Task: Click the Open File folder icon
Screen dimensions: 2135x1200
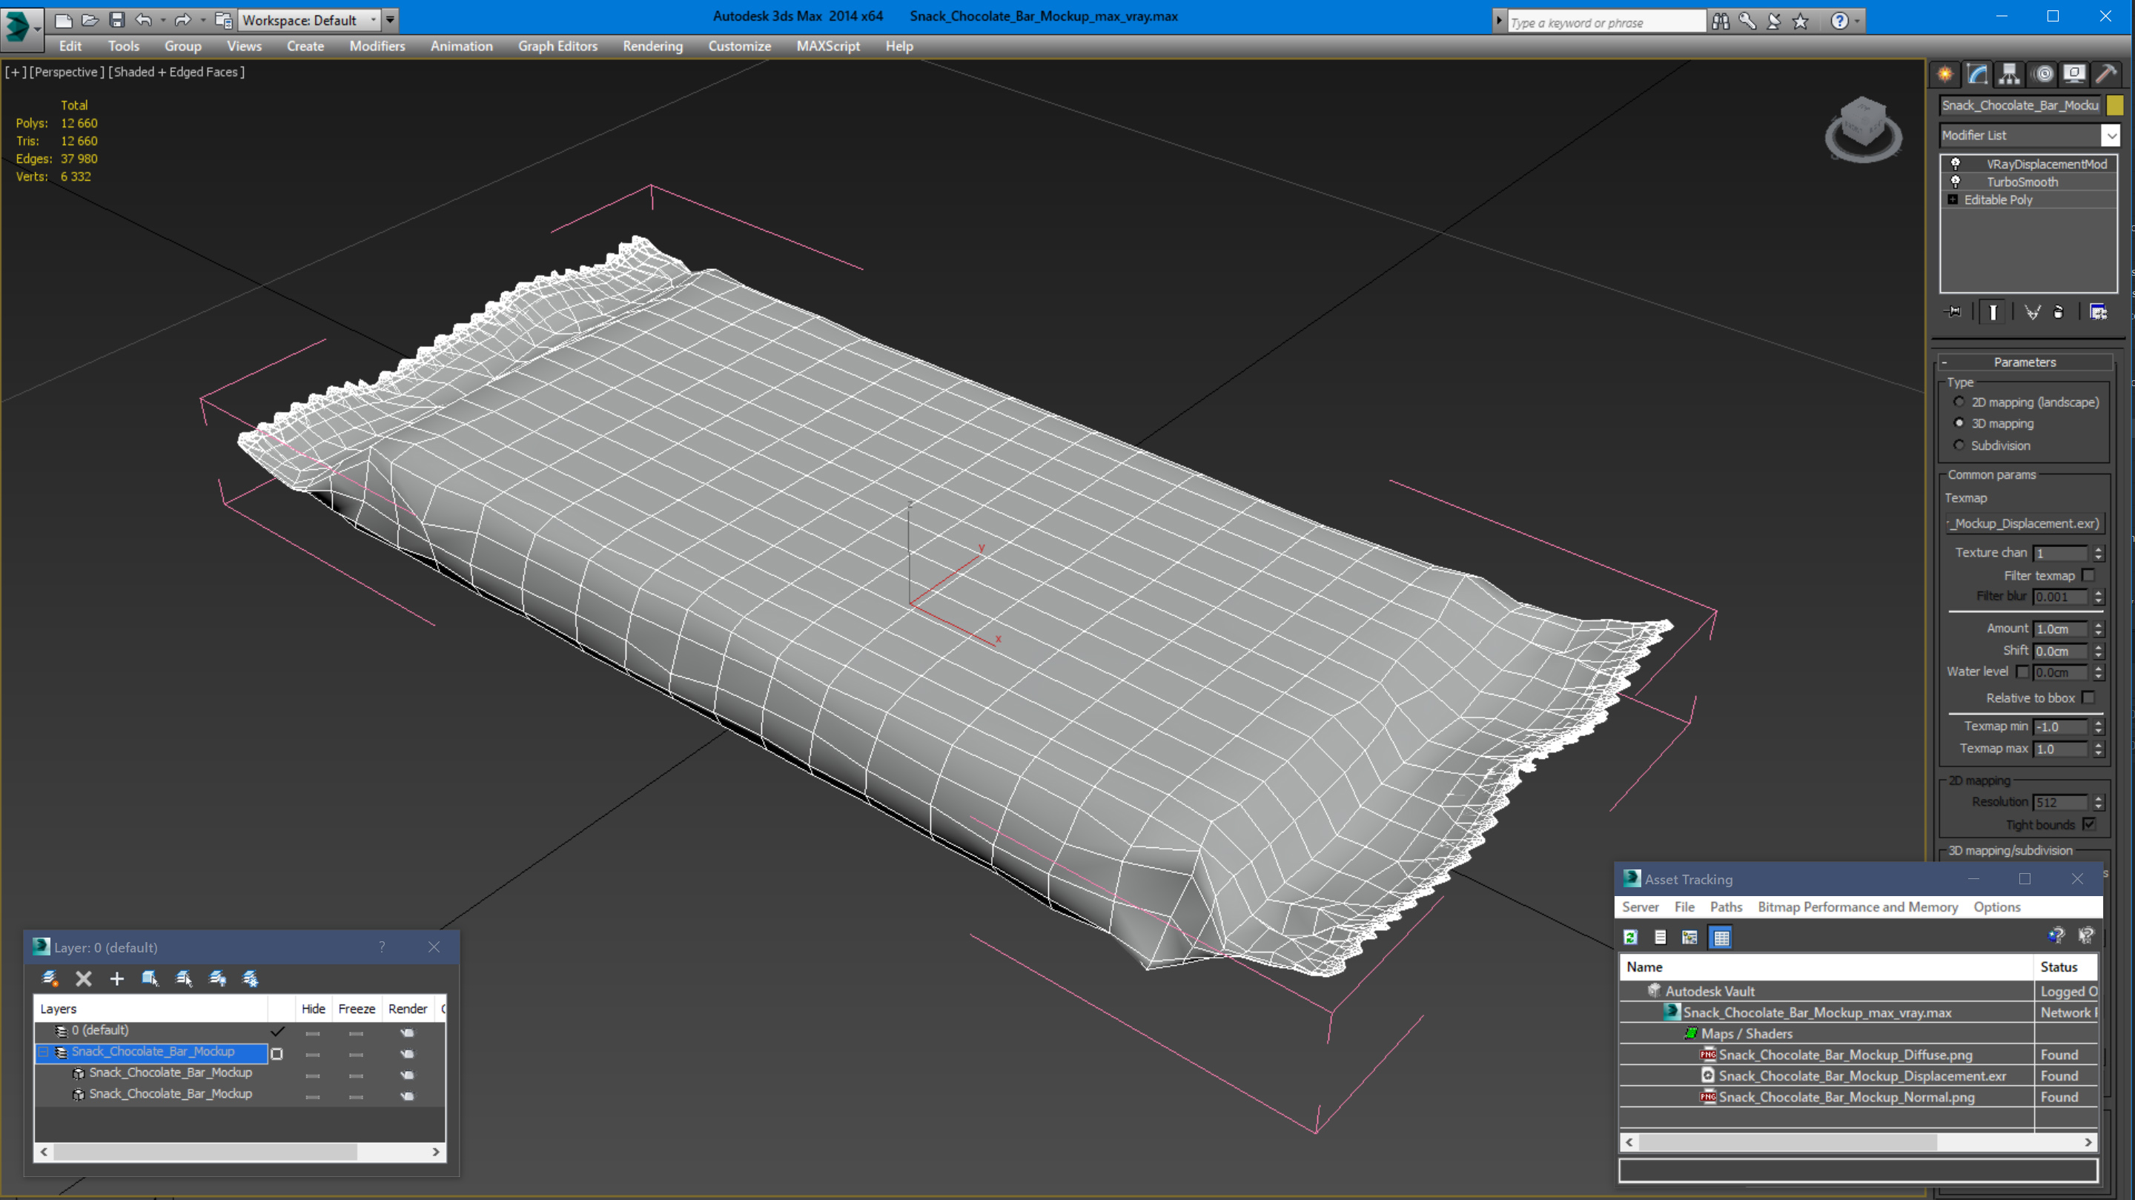Action: 90,20
